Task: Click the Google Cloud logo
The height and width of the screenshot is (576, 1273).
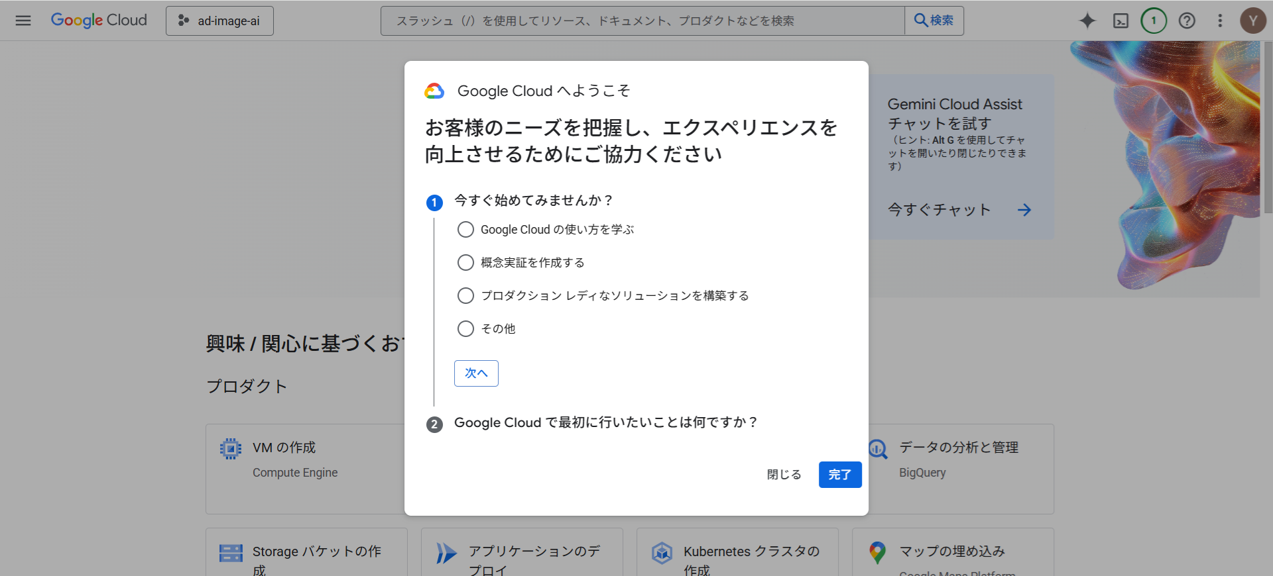Action: [99, 21]
